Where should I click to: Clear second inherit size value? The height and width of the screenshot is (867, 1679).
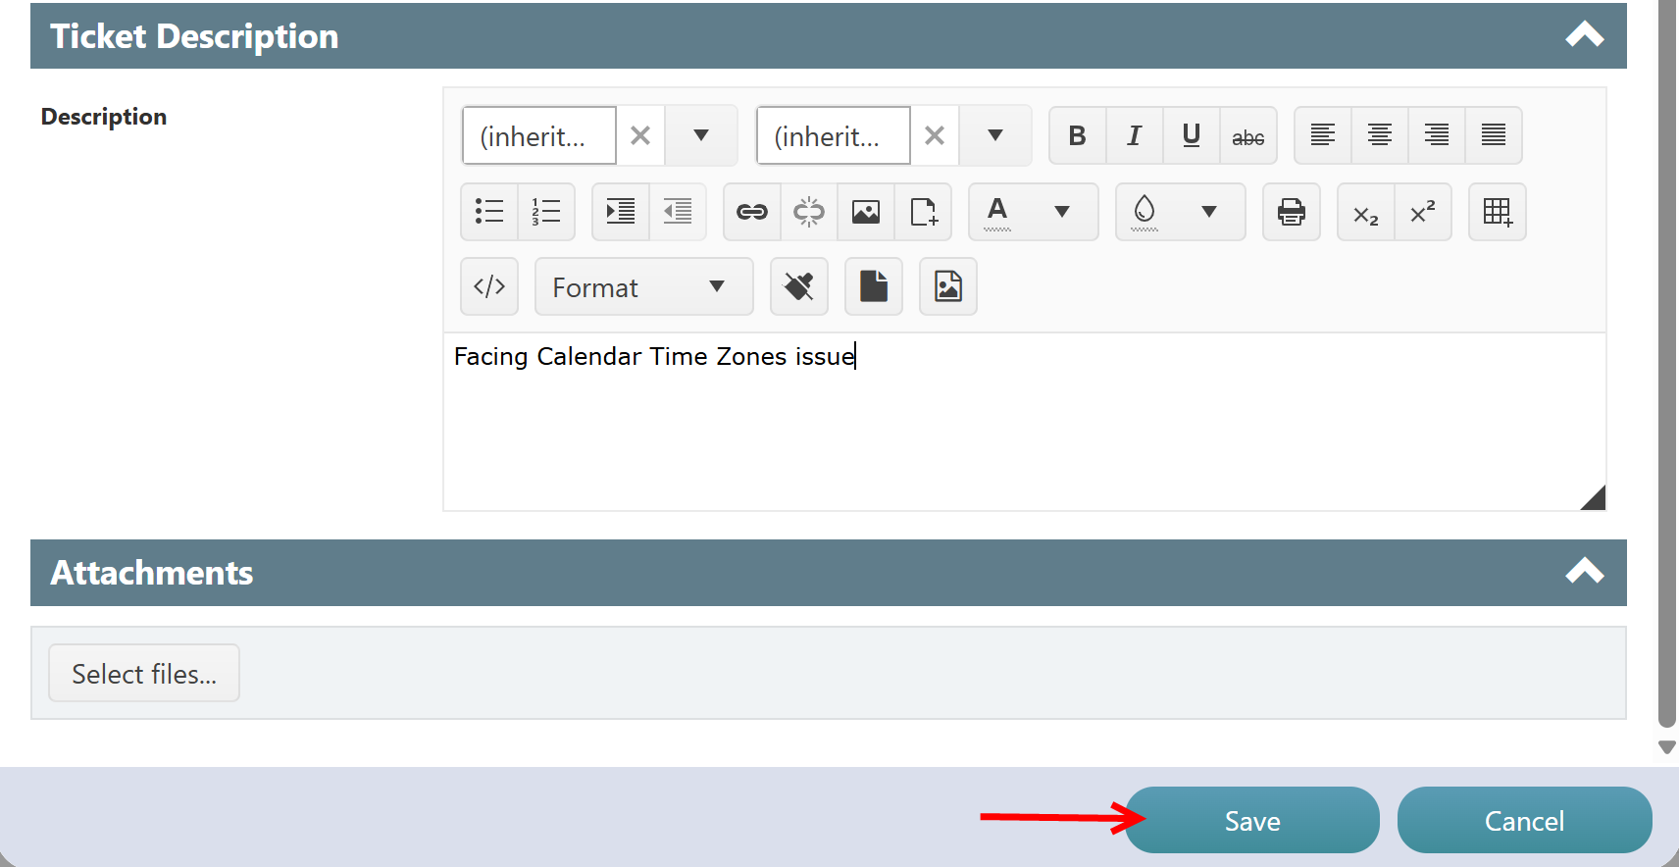pyautogui.click(x=935, y=135)
